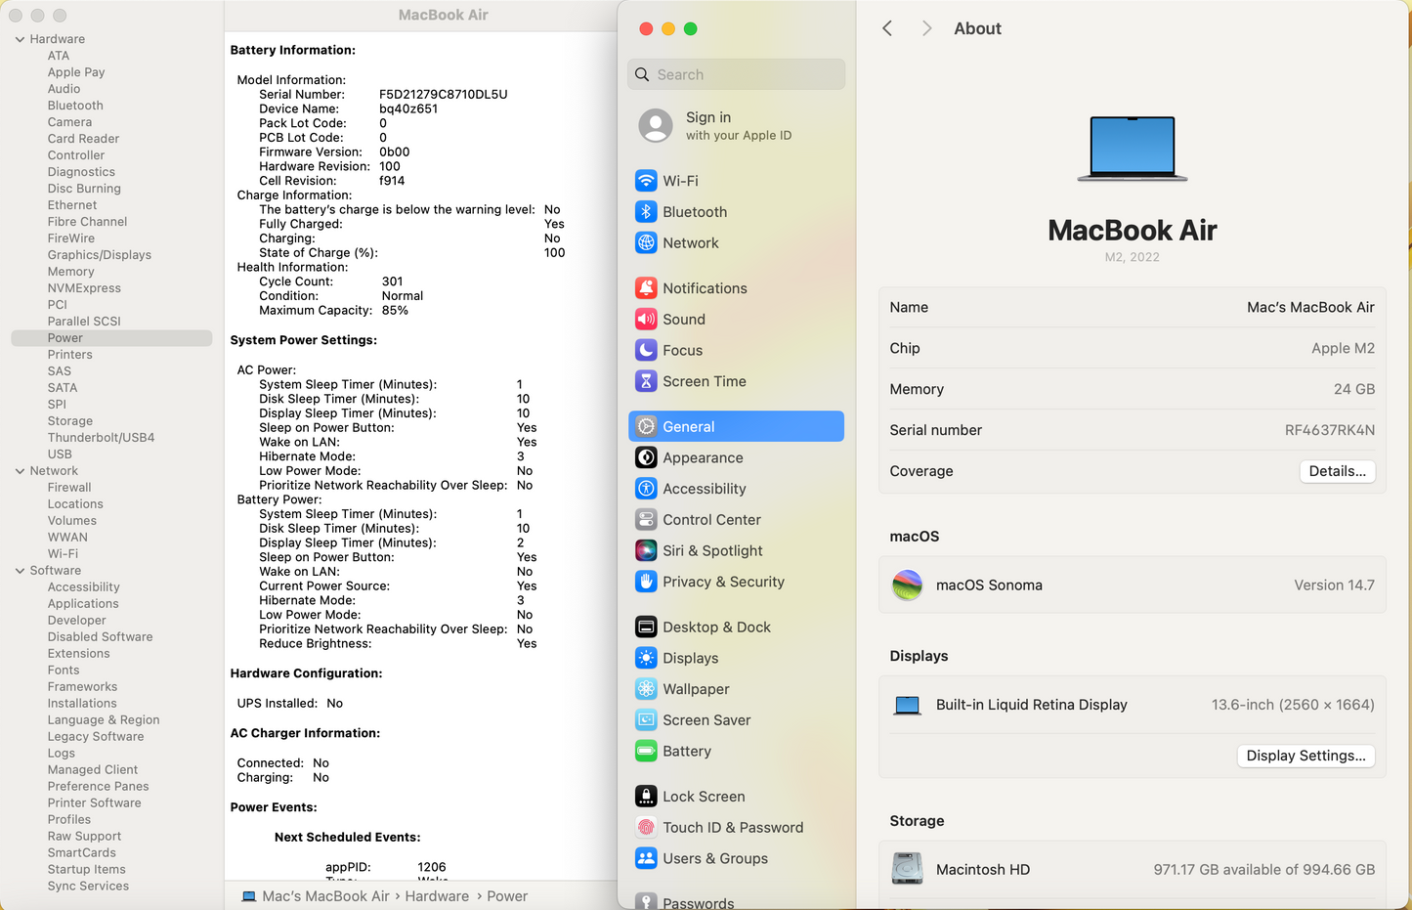
Task: Go back using the left chevron
Action: tap(887, 28)
